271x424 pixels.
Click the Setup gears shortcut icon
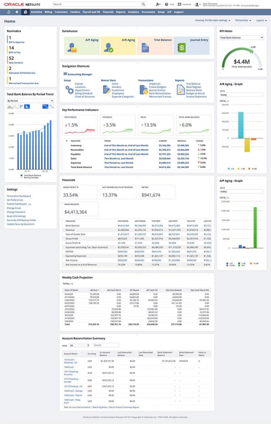pyautogui.click(x=69, y=90)
